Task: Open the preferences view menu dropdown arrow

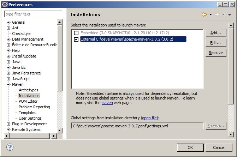Action: click(229, 15)
